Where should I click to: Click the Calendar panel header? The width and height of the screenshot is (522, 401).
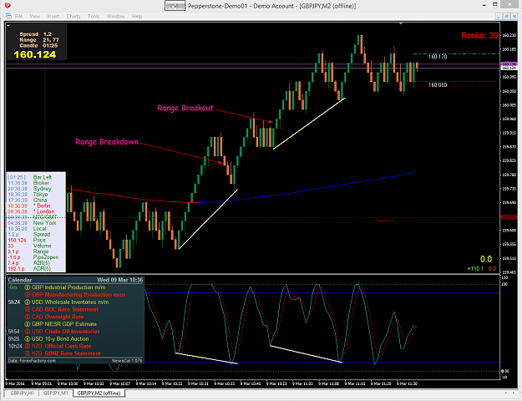(75, 280)
